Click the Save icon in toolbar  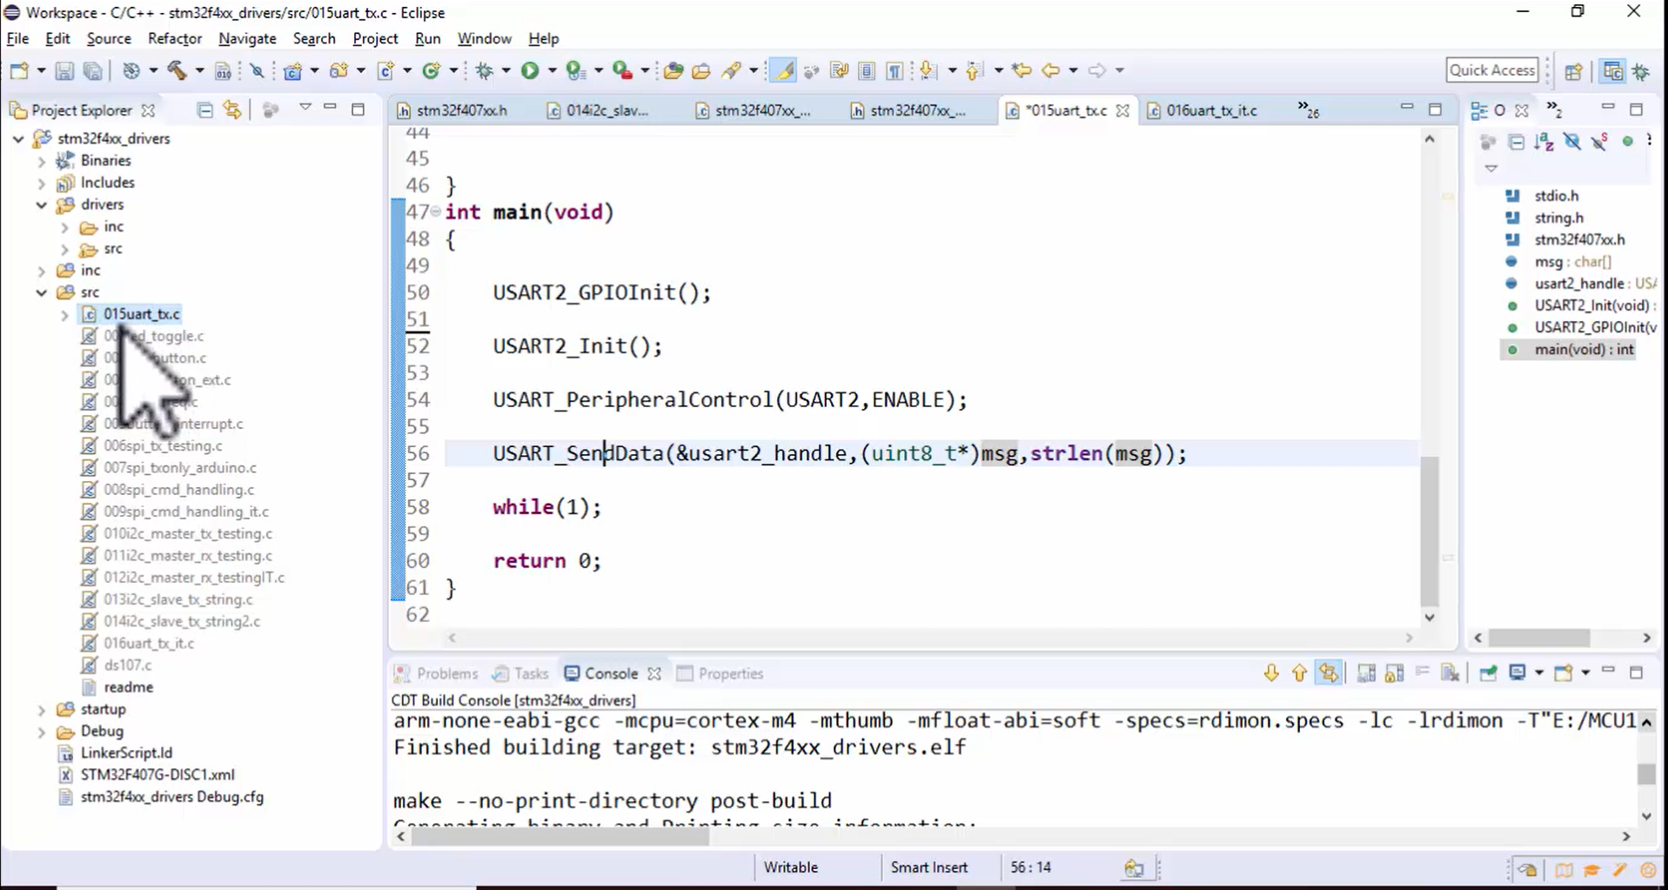(64, 70)
